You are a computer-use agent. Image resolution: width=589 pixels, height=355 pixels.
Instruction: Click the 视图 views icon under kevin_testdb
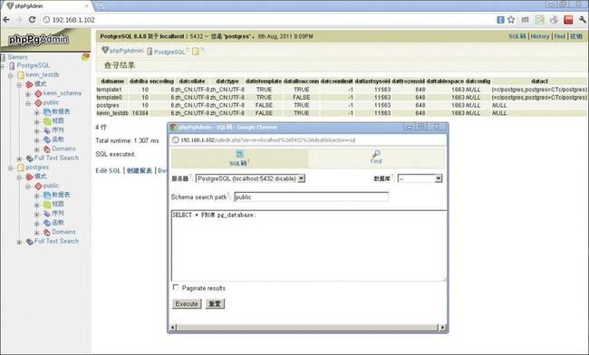click(47, 121)
